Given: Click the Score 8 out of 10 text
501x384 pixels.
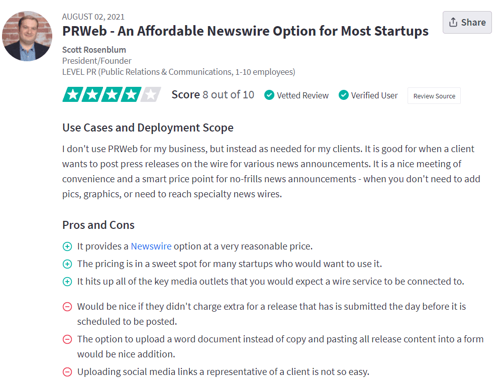Looking at the screenshot, I should click(213, 94).
